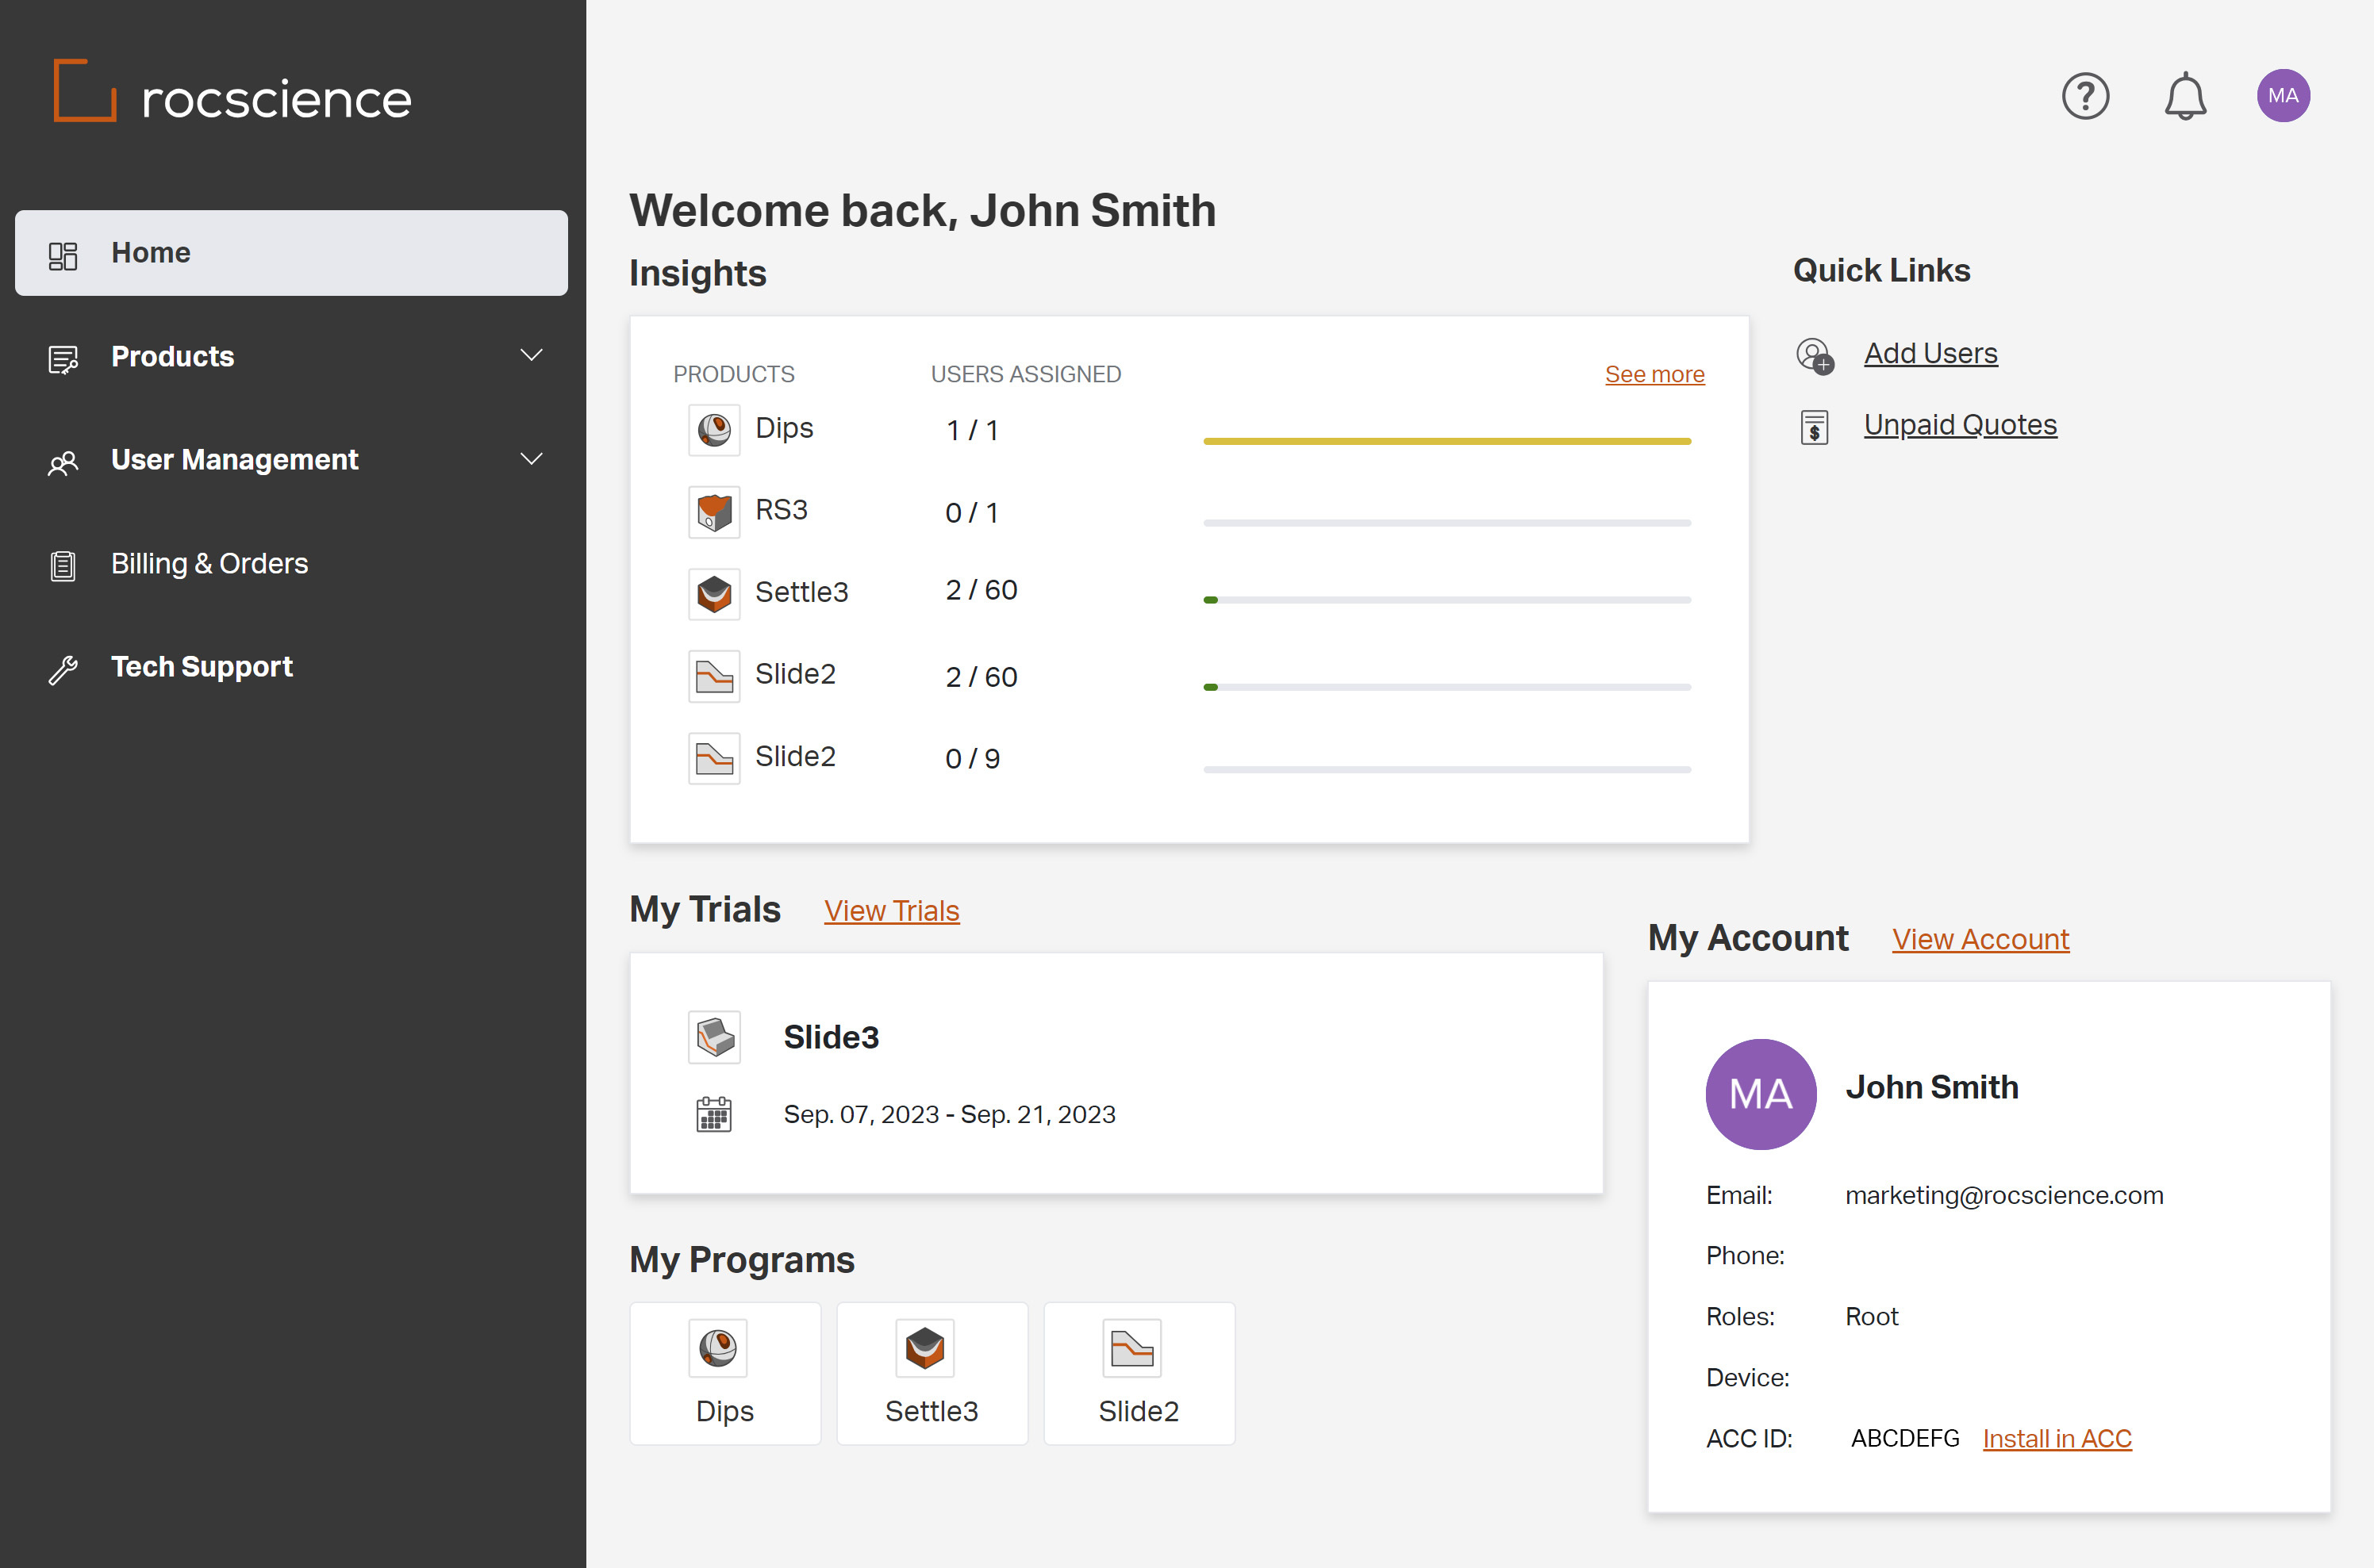
Task: Click the Tech Support wrench icon
Action: coord(63,669)
